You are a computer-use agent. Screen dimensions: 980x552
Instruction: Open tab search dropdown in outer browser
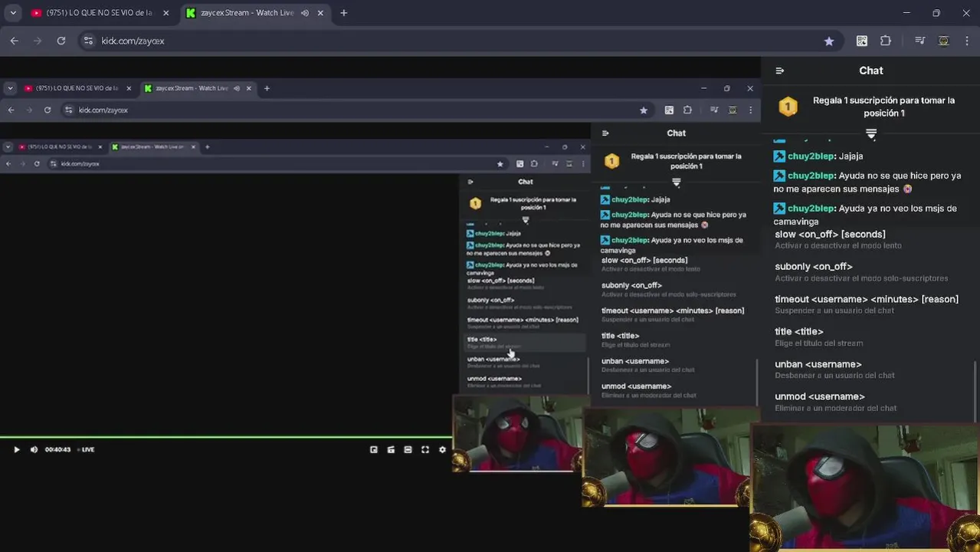[13, 13]
